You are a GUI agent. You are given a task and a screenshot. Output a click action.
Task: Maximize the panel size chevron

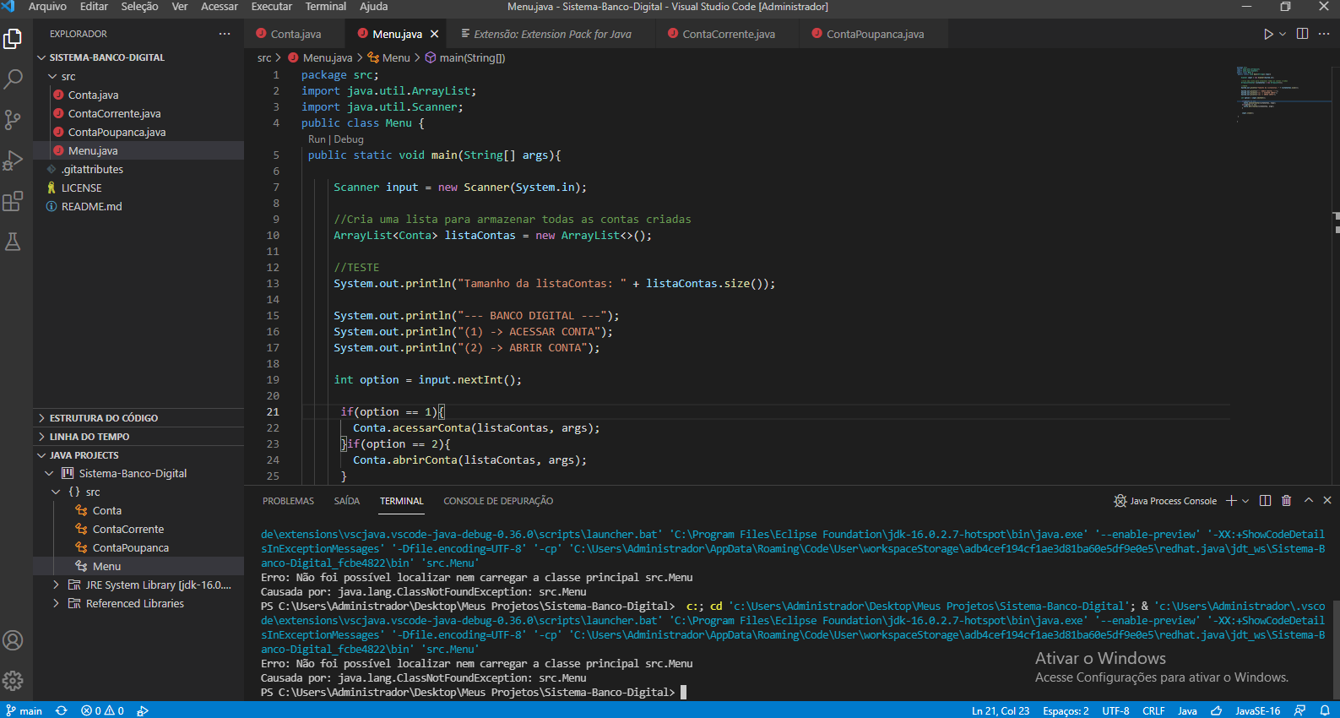pos(1309,500)
